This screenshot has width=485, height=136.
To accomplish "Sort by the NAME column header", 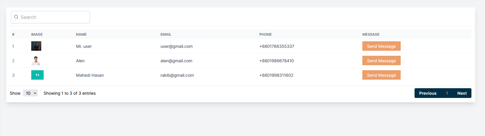I will 81,35.
